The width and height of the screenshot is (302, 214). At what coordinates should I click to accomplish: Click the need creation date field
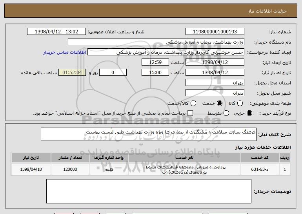click(215, 62)
